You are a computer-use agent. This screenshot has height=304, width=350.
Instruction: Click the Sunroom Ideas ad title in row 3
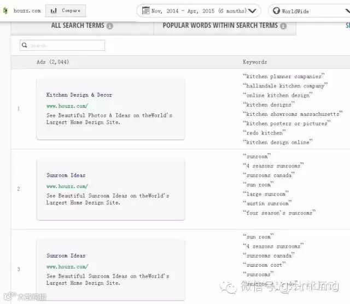[x=66, y=255]
